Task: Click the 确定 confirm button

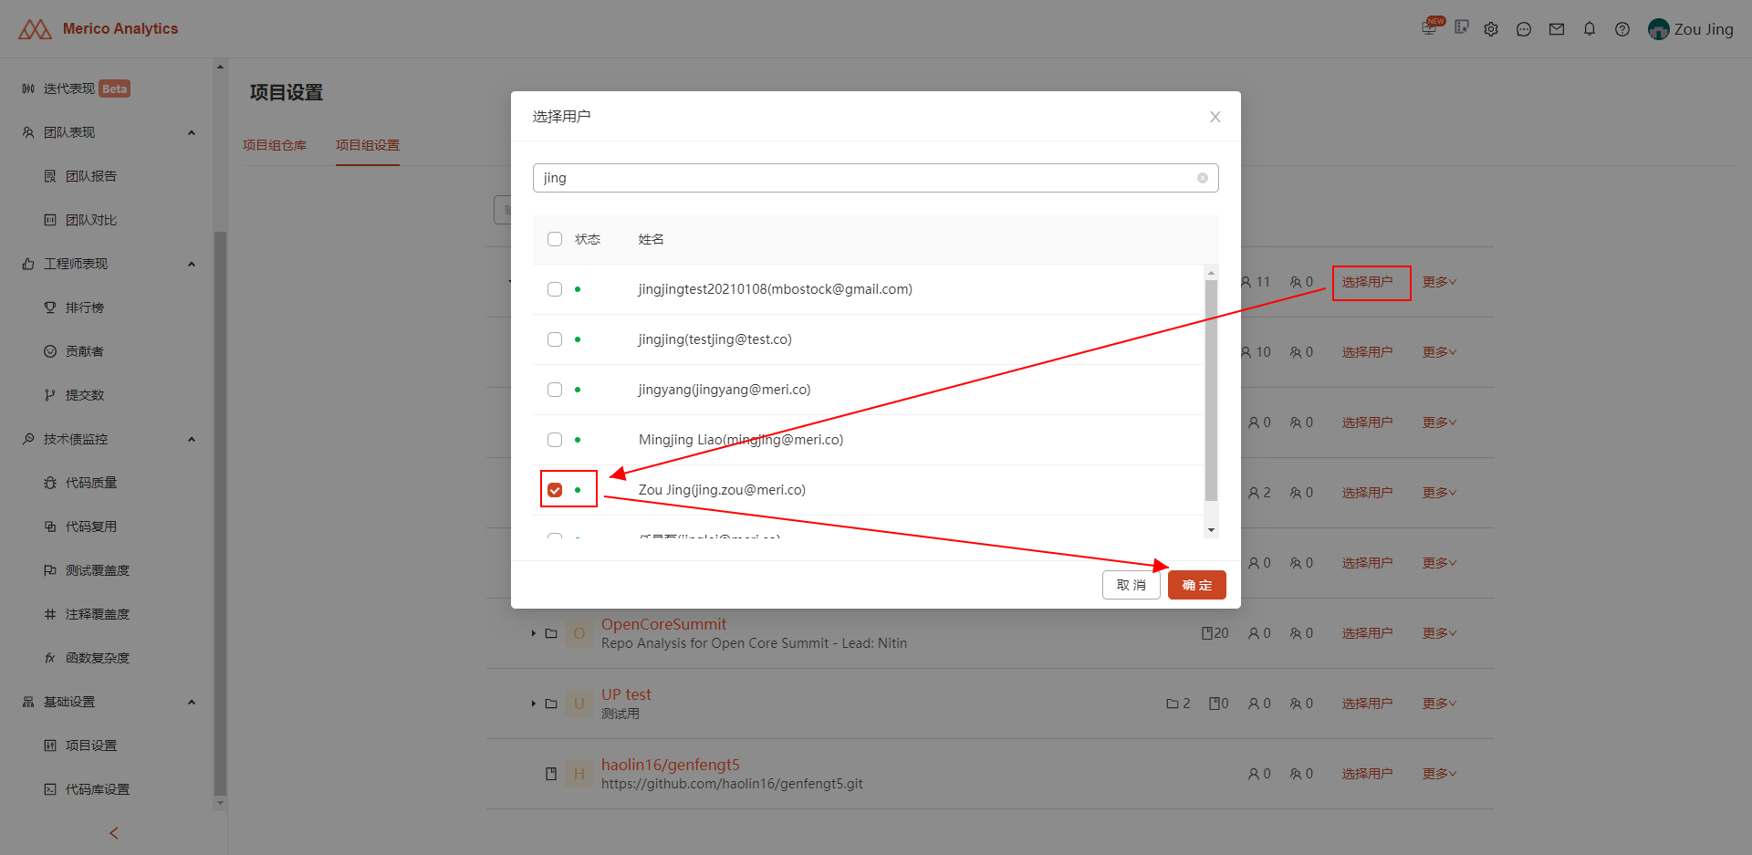Action: (x=1197, y=585)
